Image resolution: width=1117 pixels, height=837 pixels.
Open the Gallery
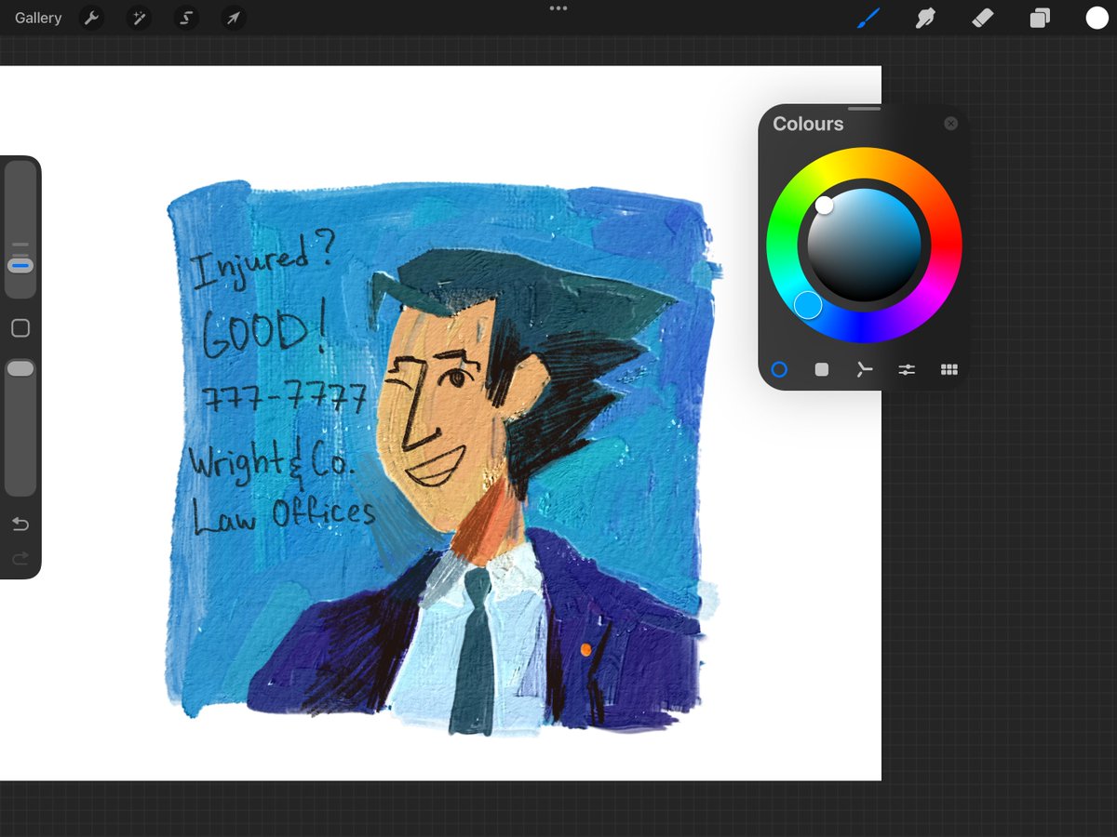(x=38, y=18)
